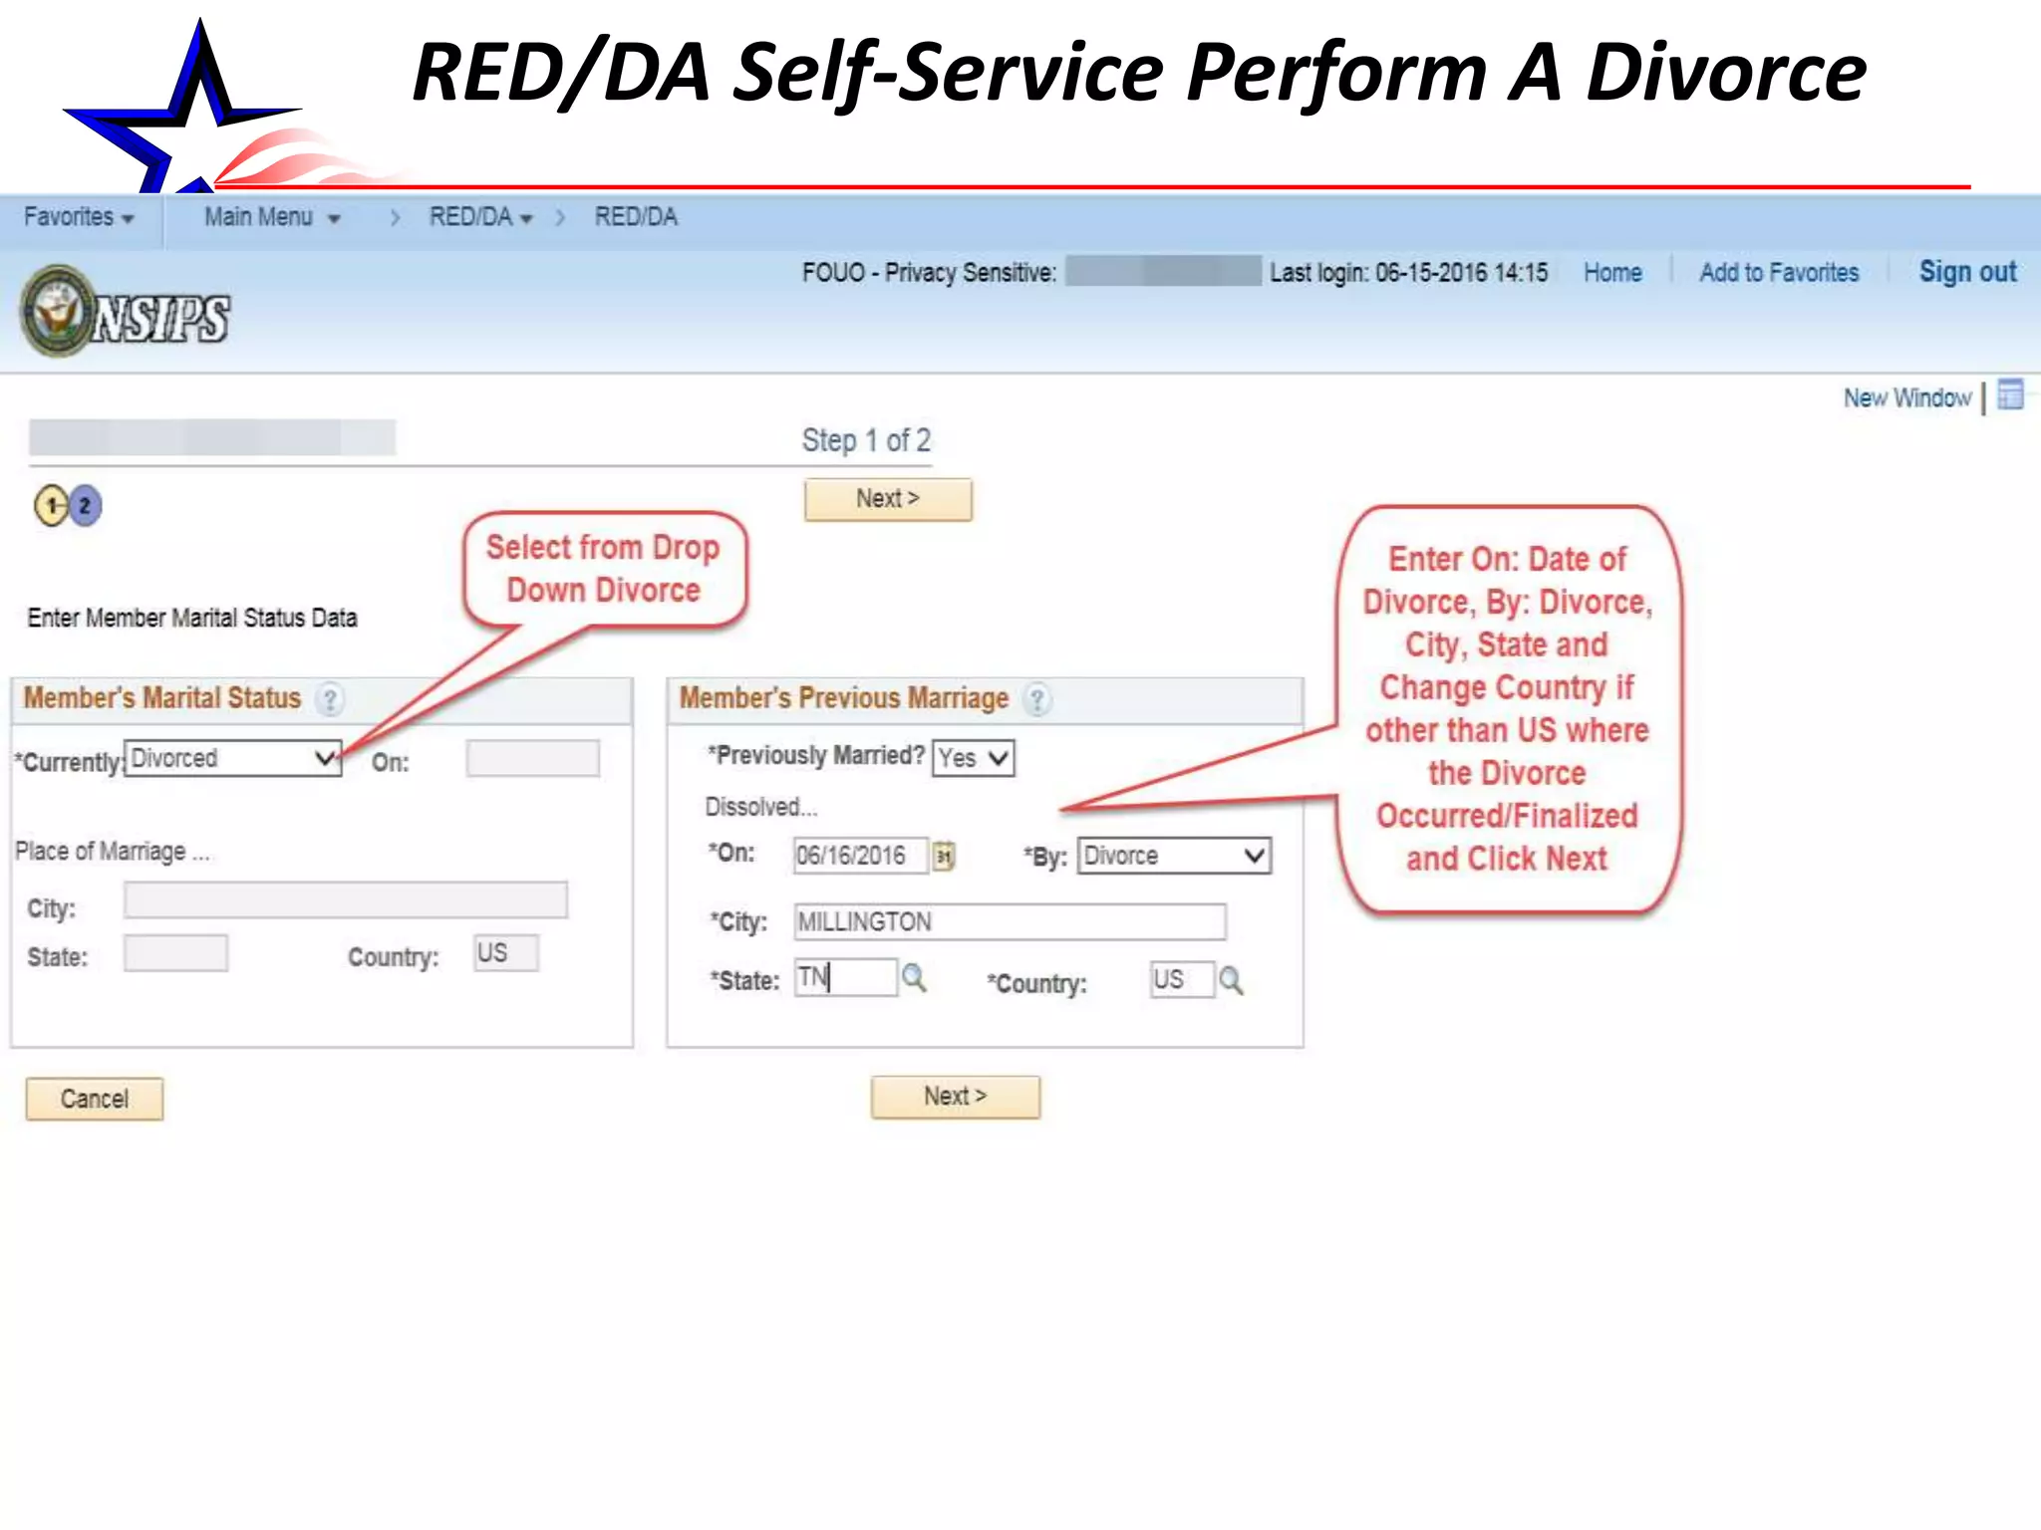
Task: Click the Country lookup magnifier icon
Action: pyautogui.click(x=1231, y=981)
